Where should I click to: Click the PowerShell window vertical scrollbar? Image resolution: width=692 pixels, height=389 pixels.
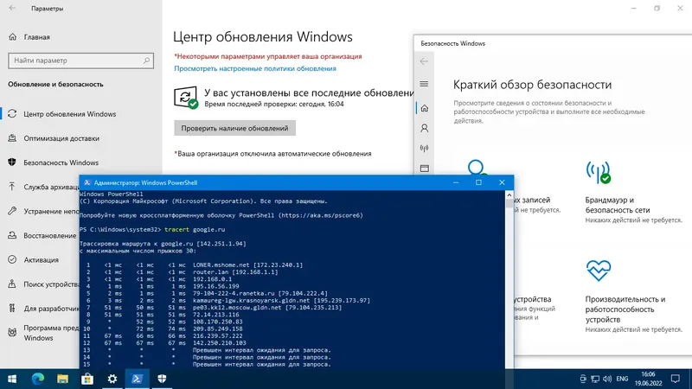[509, 279]
